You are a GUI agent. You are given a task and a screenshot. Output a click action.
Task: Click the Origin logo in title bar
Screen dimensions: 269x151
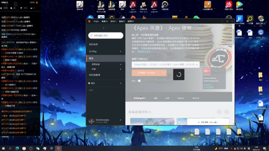click(x=89, y=21)
